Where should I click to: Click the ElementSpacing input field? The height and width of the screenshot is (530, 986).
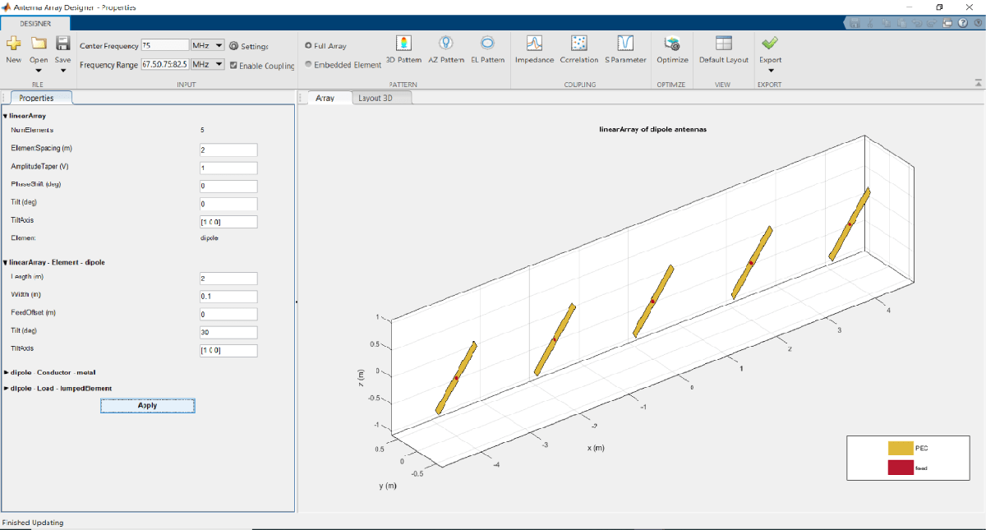click(228, 150)
